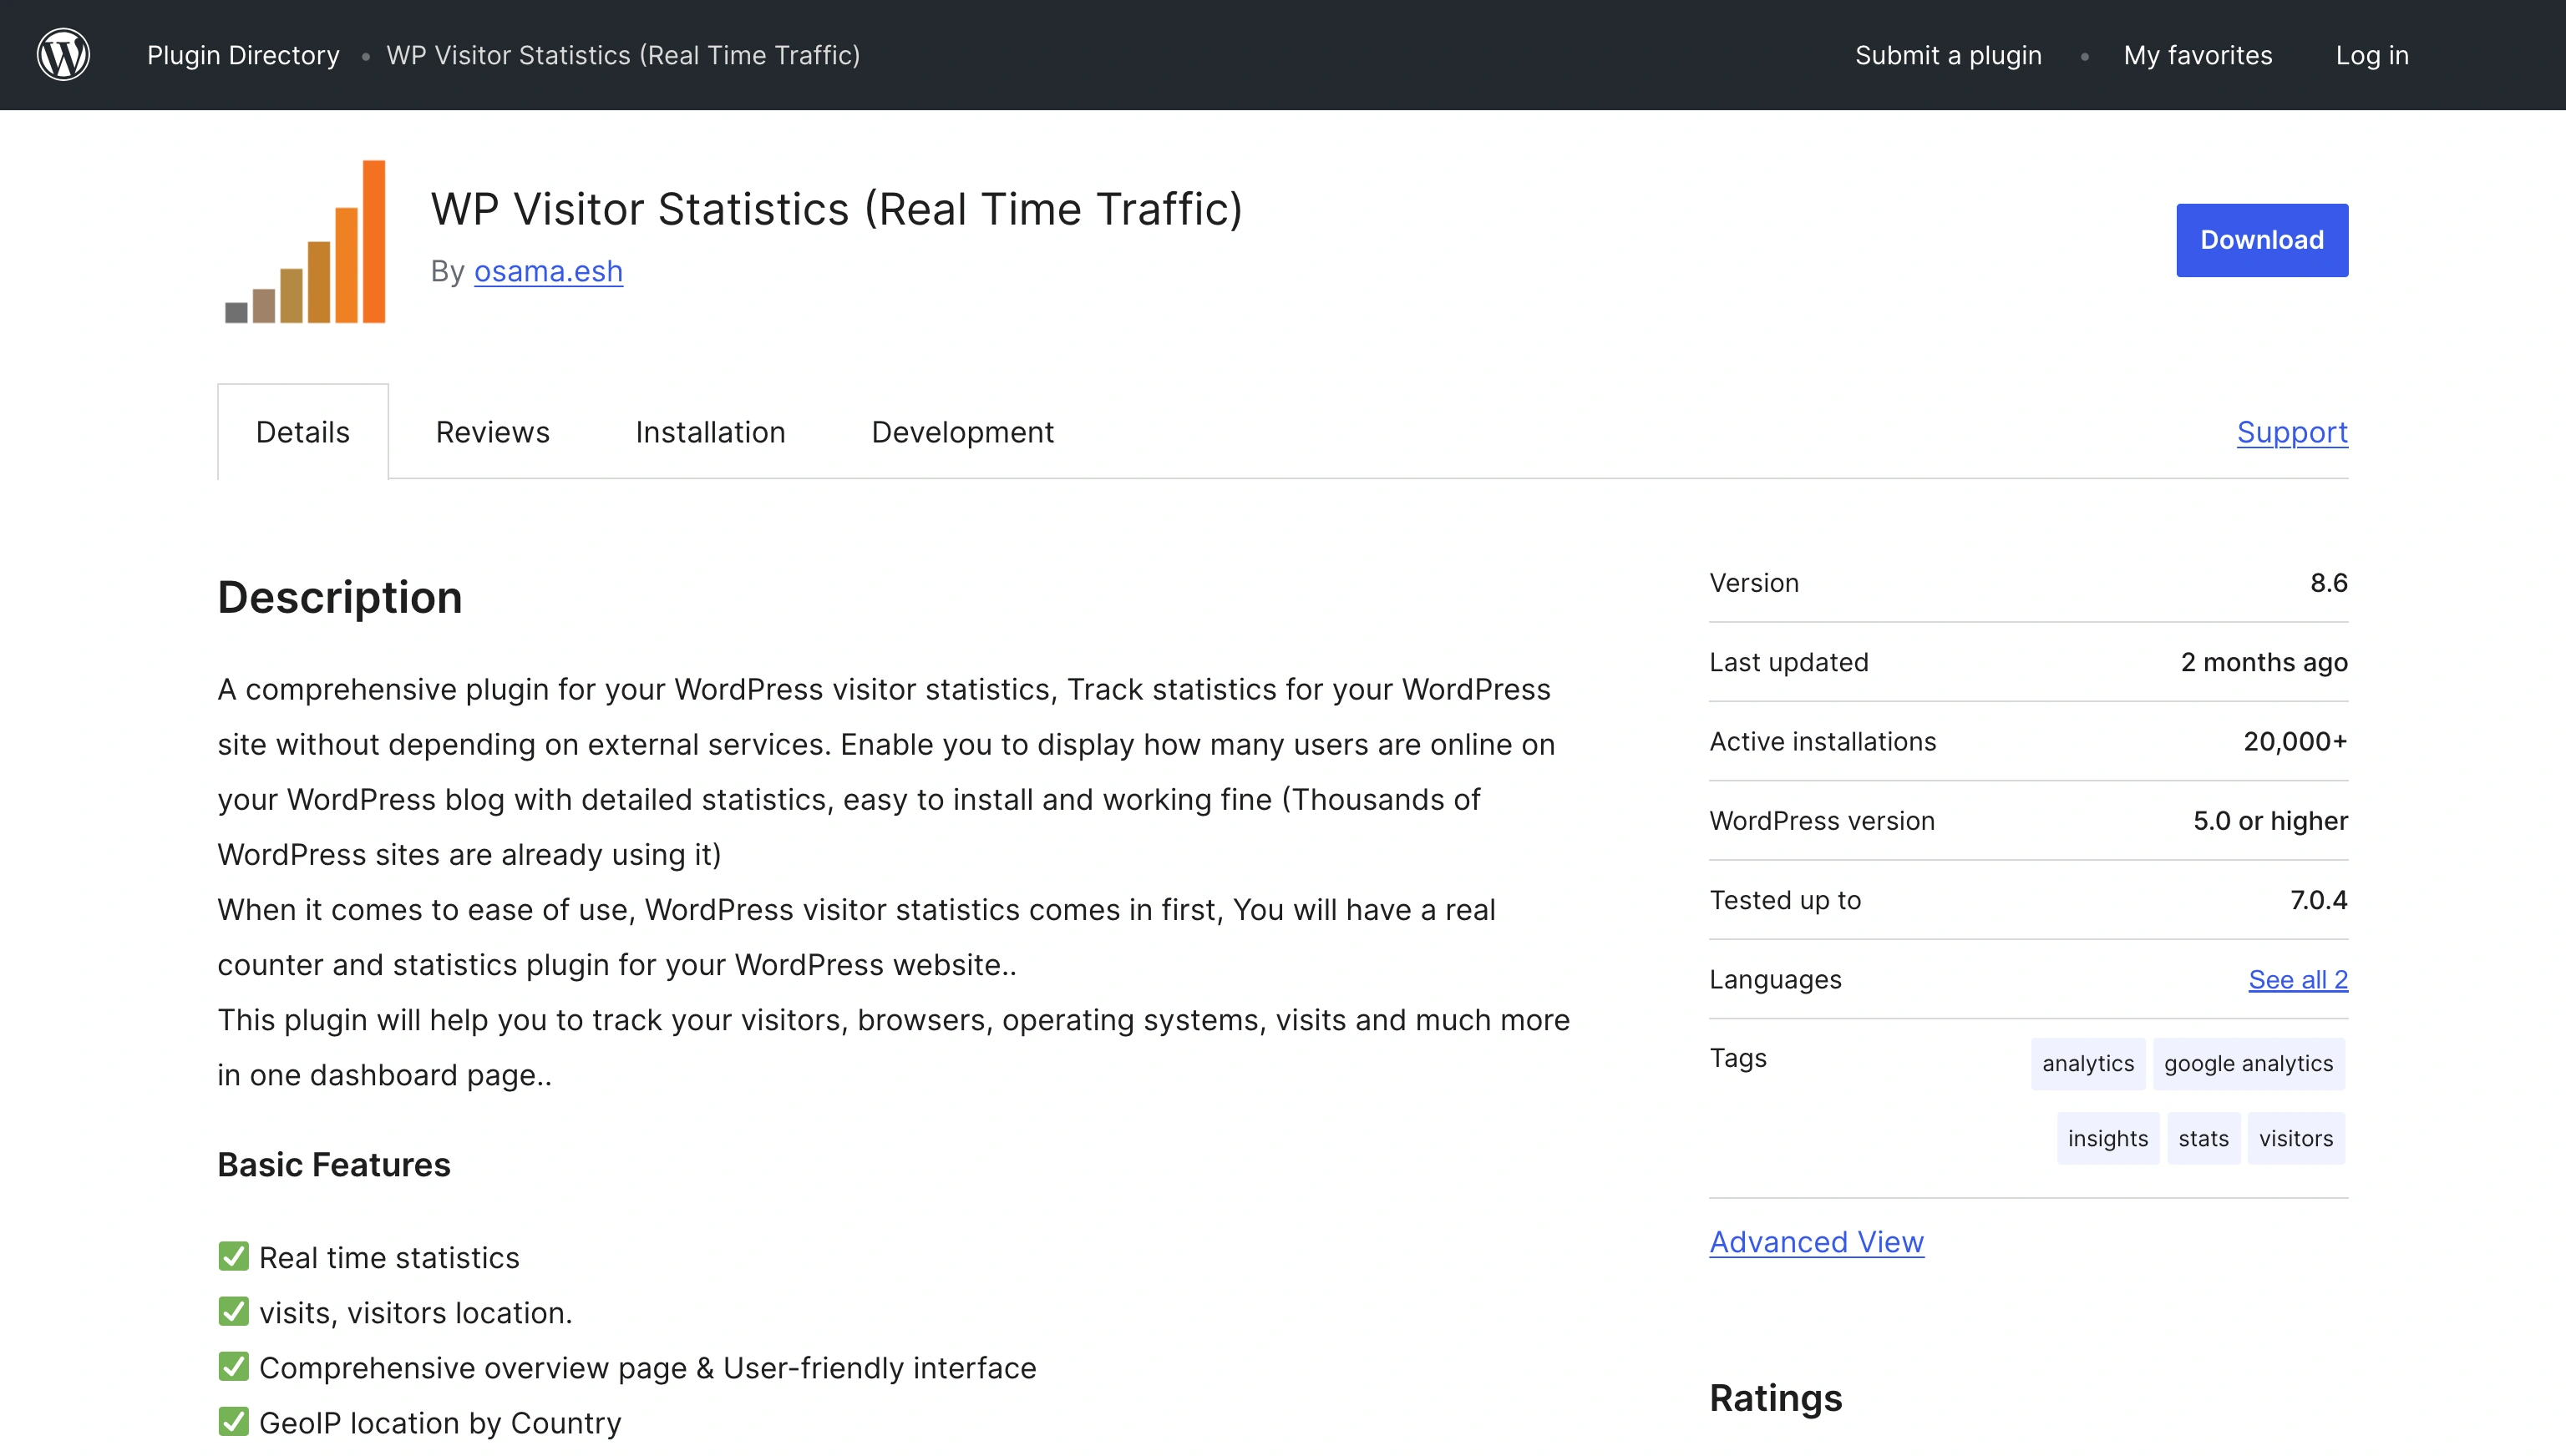Image resolution: width=2566 pixels, height=1456 pixels.
Task: Download the plugin
Action: [2262, 240]
